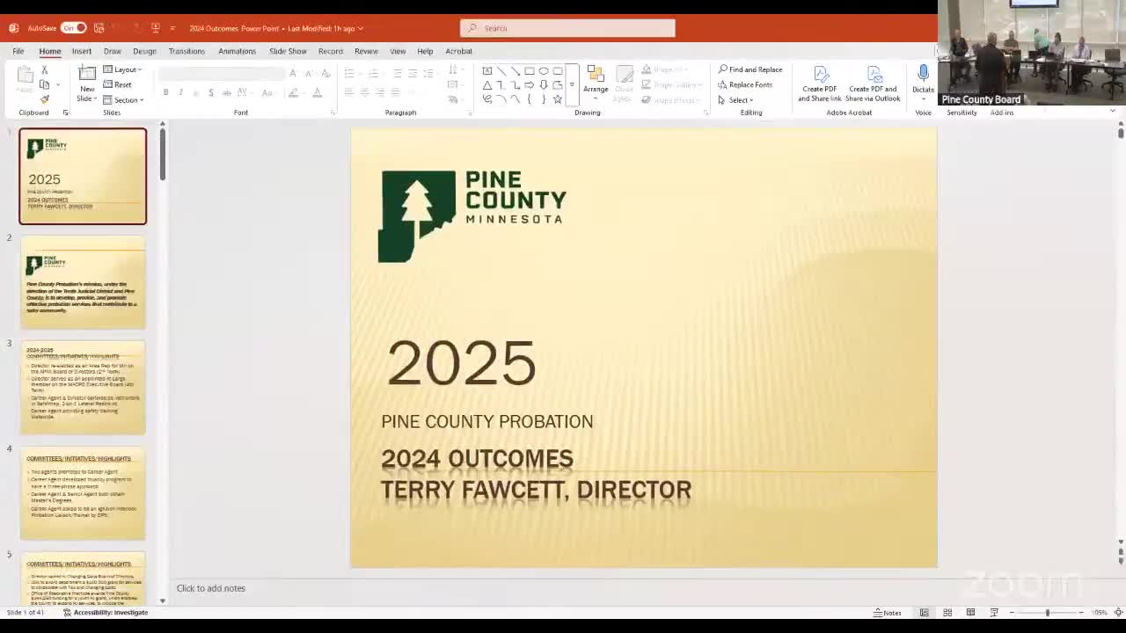Select the Oval shape
1126x633 pixels.
[x=544, y=70]
